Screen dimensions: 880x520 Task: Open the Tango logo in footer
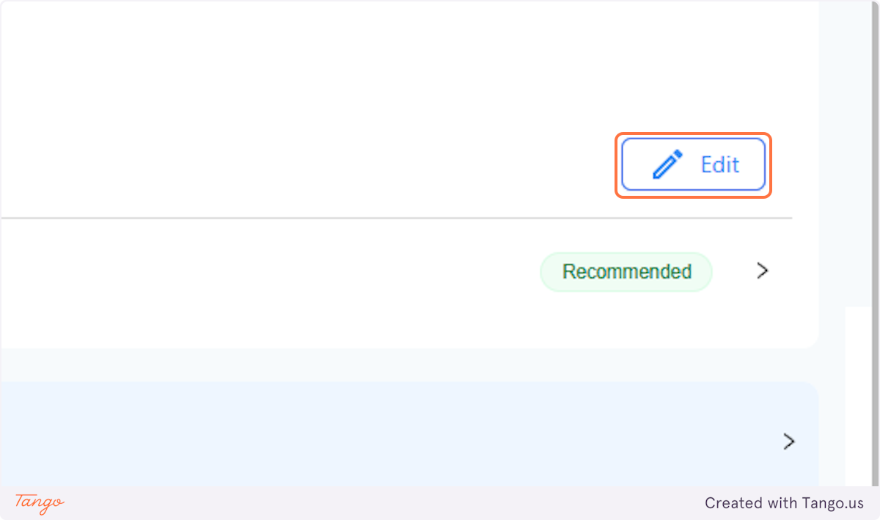click(x=39, y=502)
